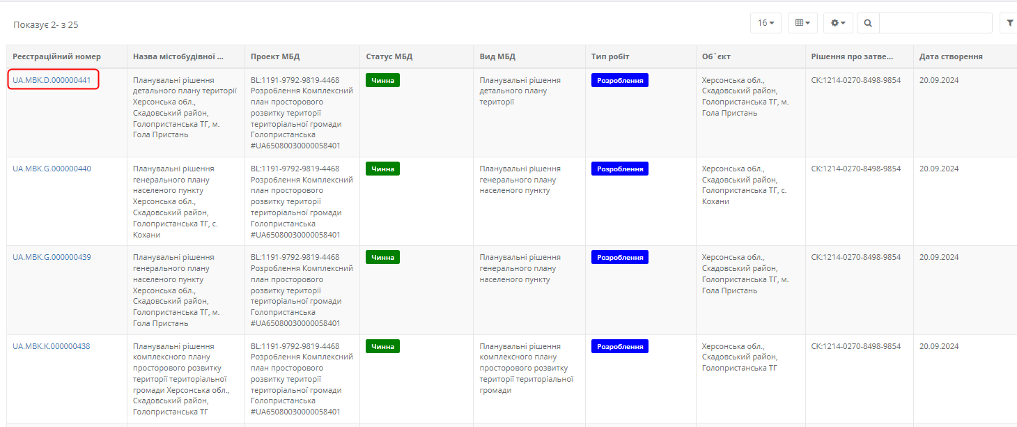Click Розроблення badge for record 000000440

click(619, 169)
